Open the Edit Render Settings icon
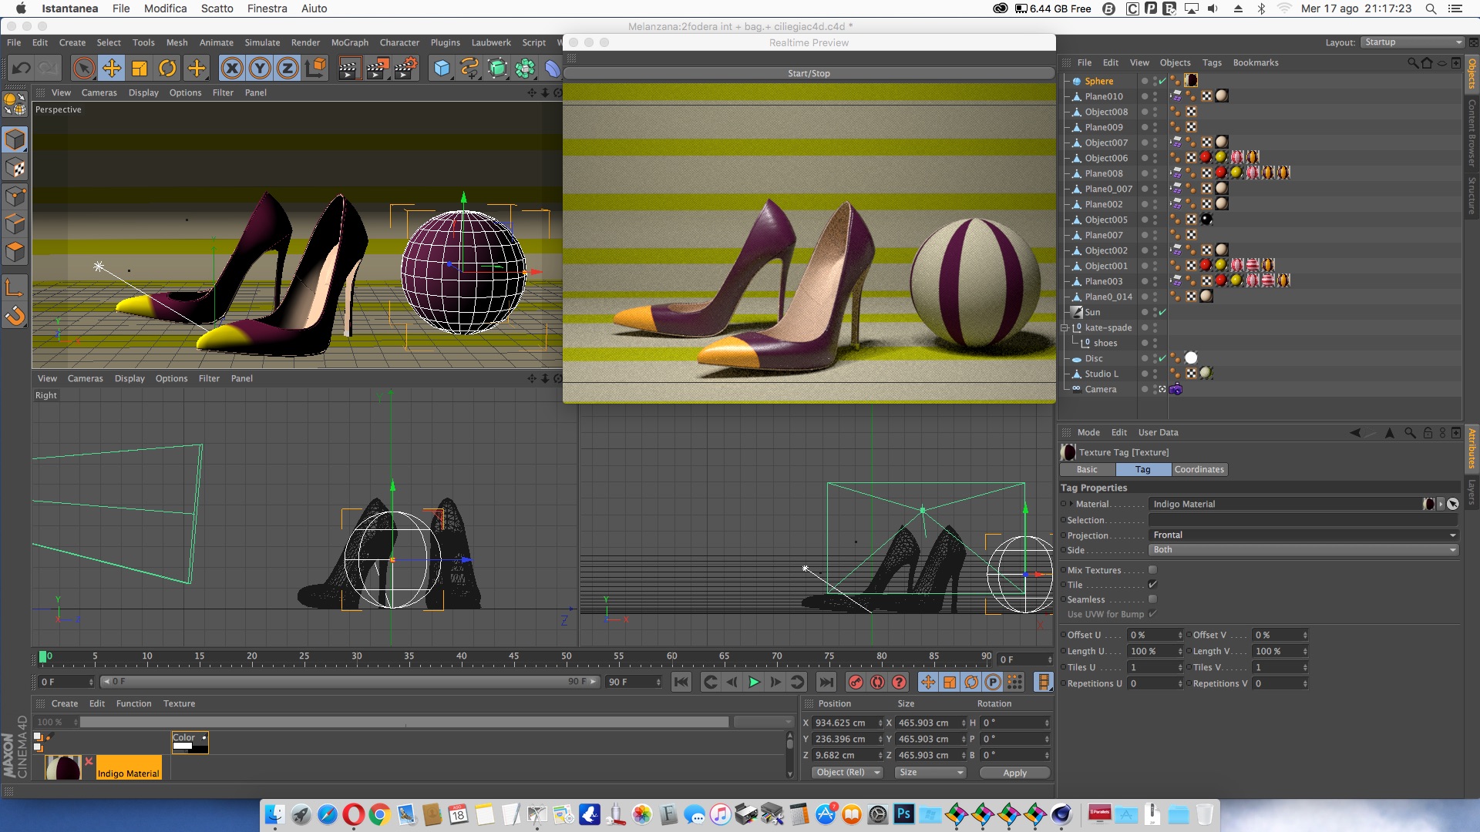This screenshot has height=832, width=1480. tap(405, 69)
